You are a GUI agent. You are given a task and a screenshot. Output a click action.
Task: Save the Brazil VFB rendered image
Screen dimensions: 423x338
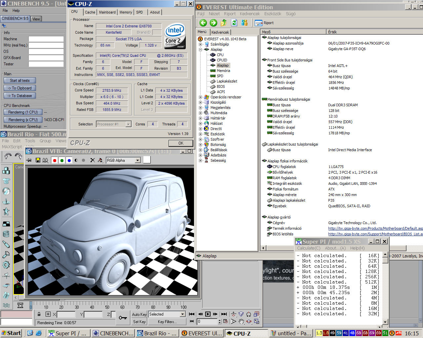click(38, 160)
